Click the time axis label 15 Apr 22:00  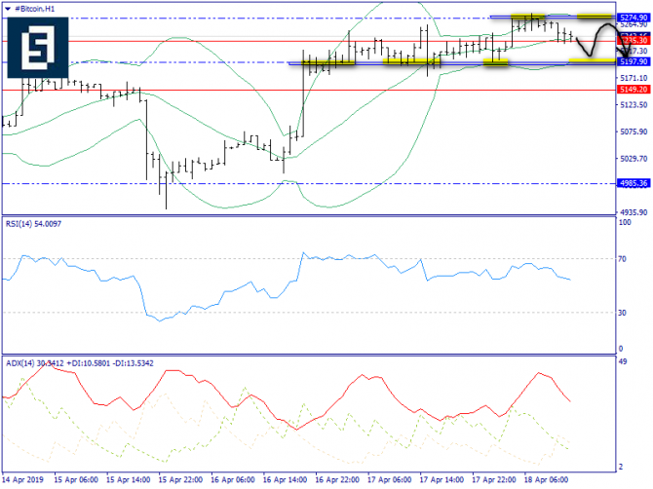180,480
